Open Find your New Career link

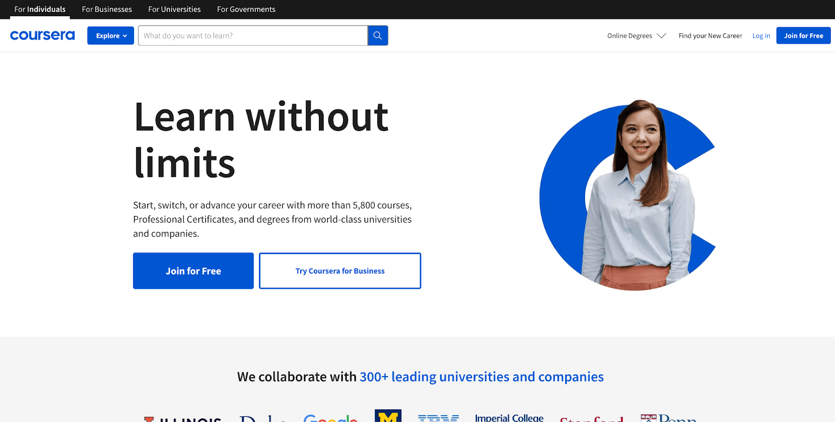point(710,35)
